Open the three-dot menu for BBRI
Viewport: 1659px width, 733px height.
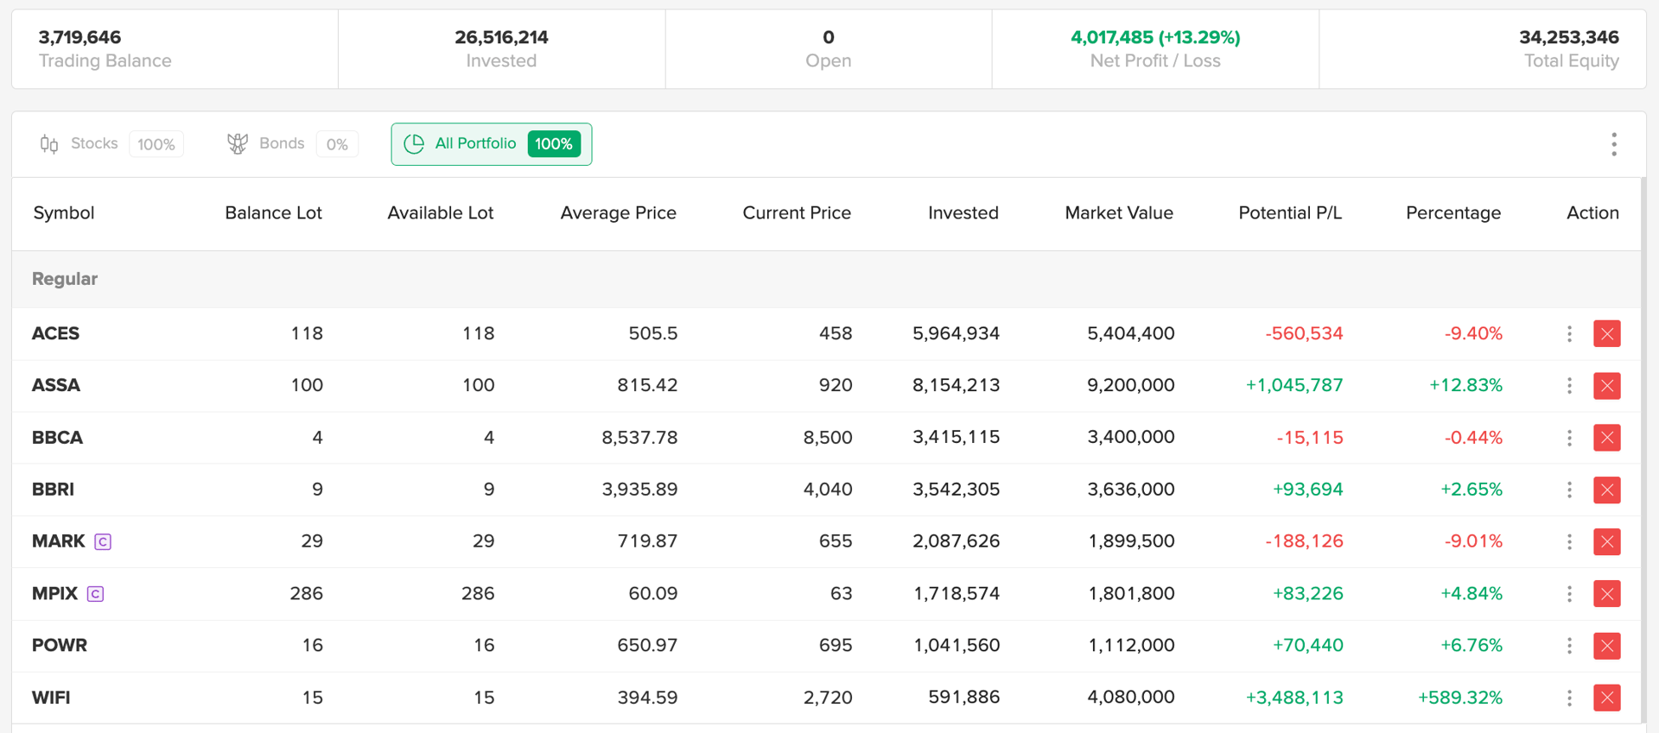1569,490
